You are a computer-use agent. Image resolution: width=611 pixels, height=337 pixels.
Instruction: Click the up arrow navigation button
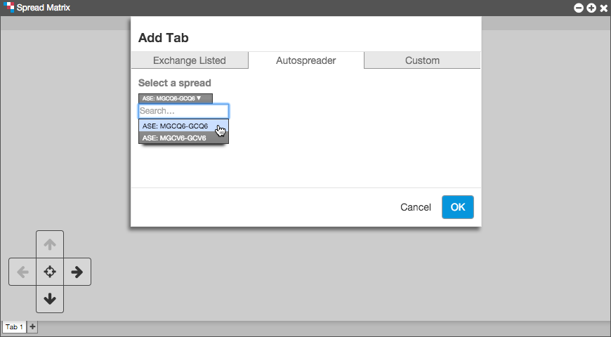click(x=50, y=244)
